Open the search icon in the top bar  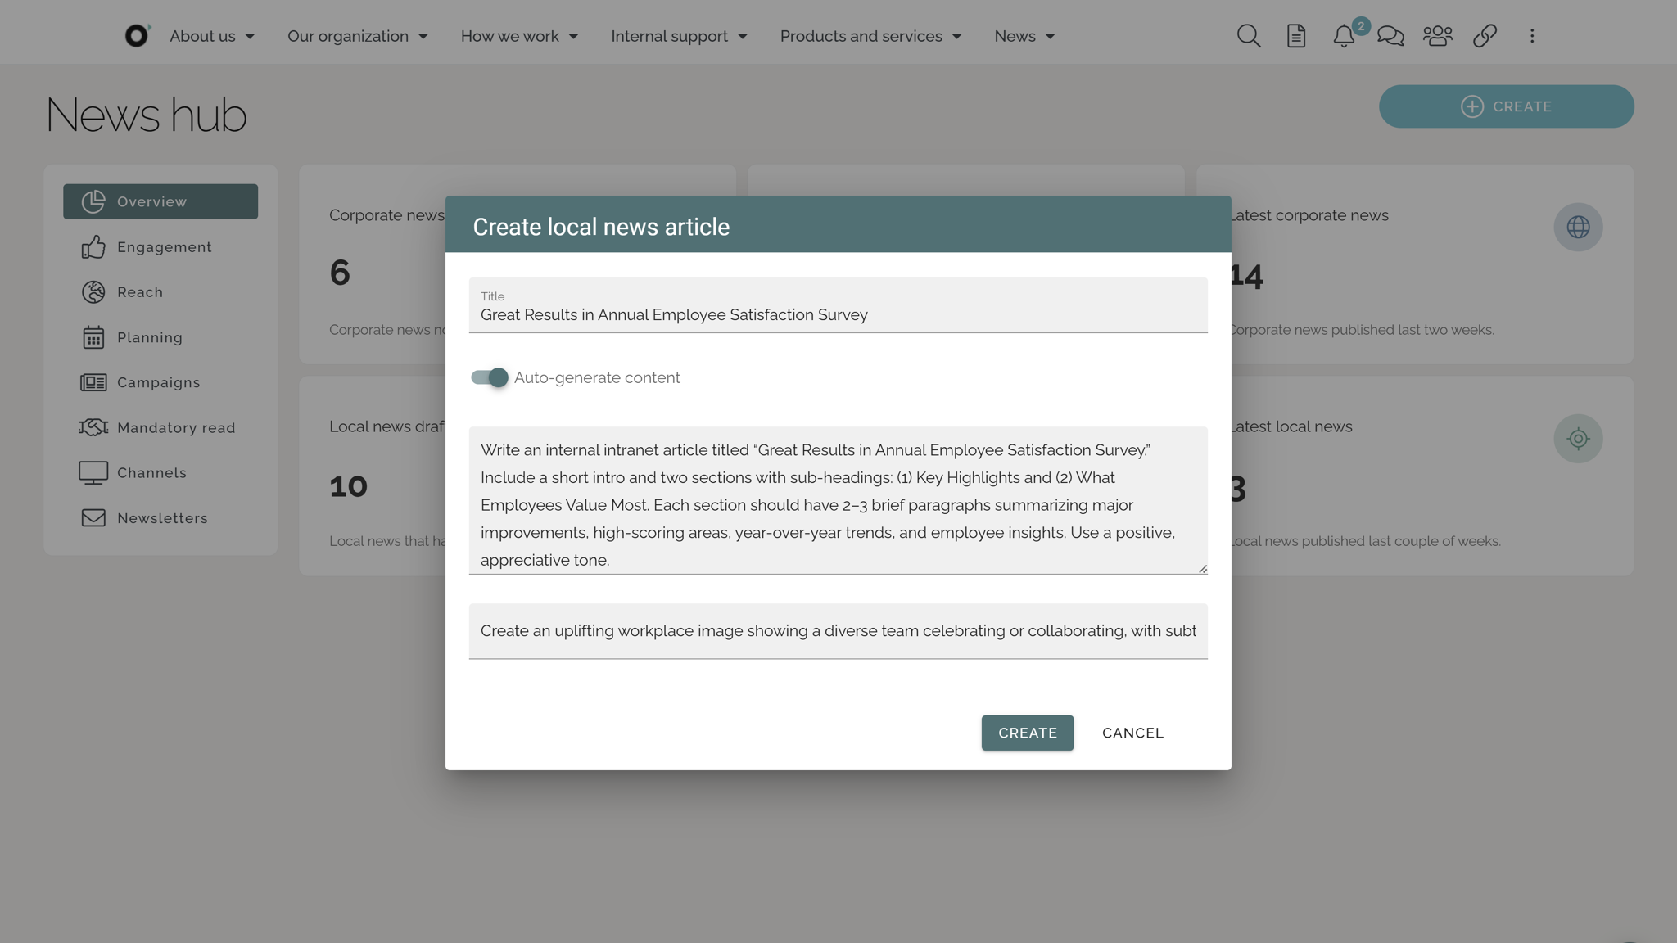click(x=1248, y=36)
